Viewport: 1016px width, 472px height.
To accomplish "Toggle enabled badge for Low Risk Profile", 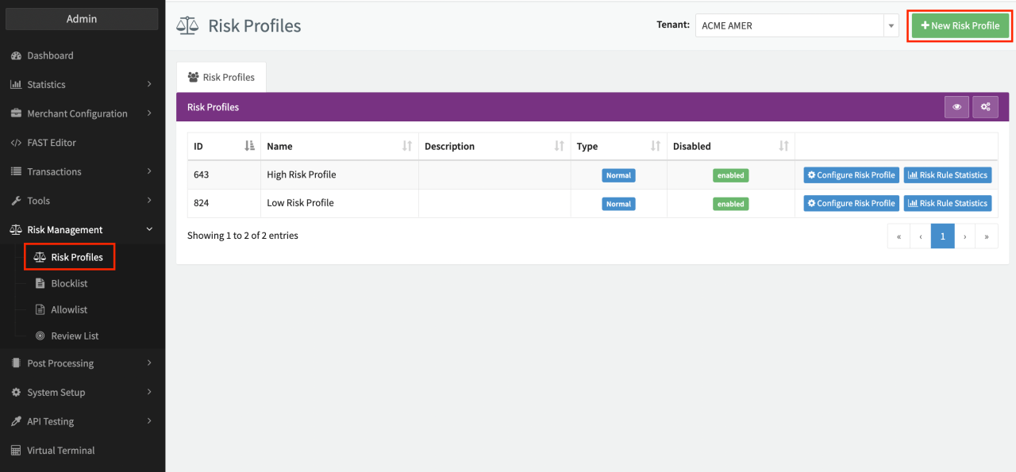I will coord(730,204).
